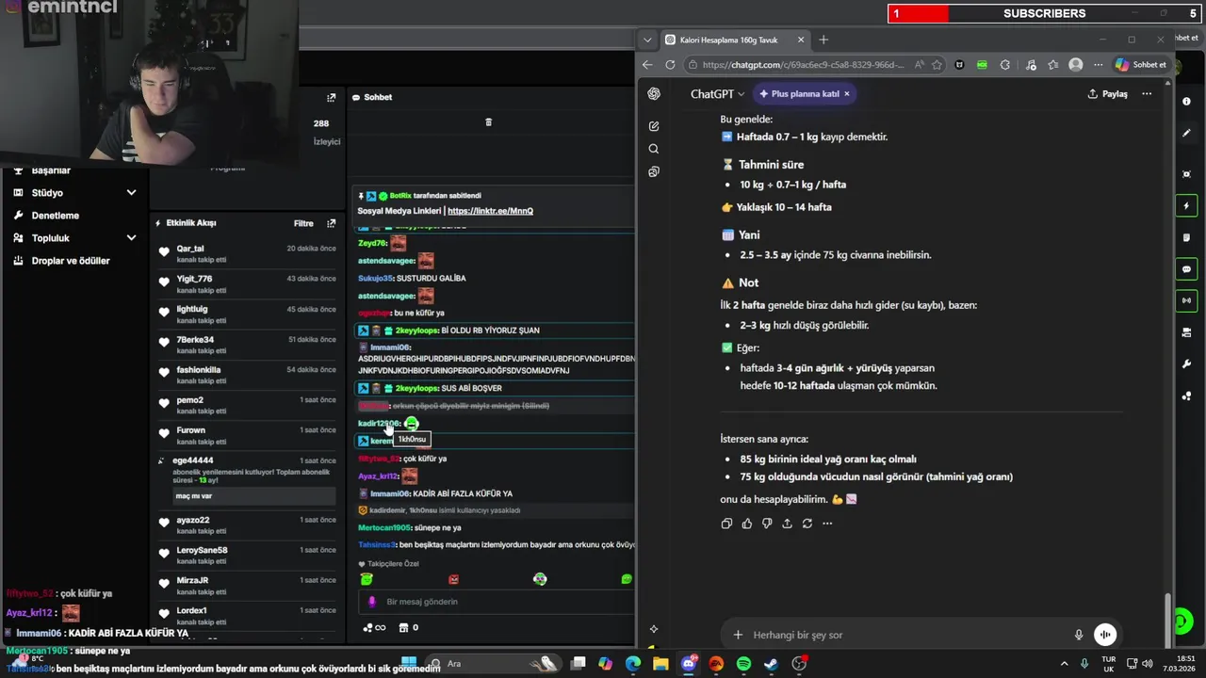
Task: Open Edge browser profile avatar
Action: coord(1076,65)
